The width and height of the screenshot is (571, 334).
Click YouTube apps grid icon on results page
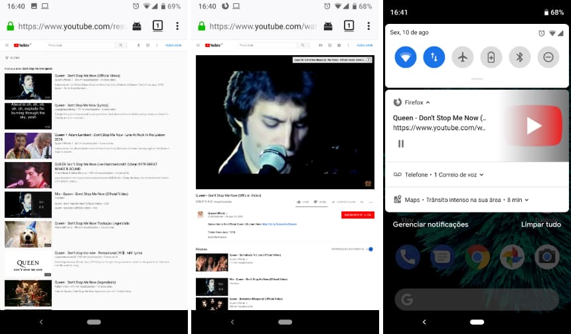click(147, 45)
